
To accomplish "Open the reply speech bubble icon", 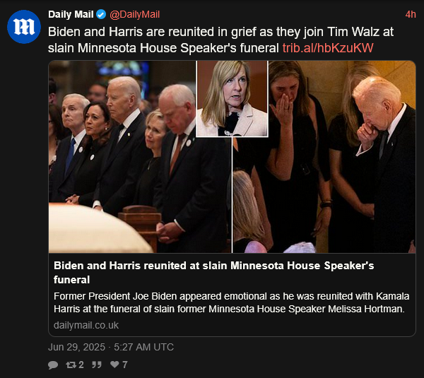I will pos(53,365).
